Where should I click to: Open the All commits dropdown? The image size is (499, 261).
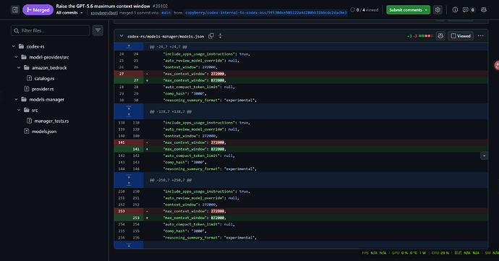pyautogui.click(x=69, y=13)
